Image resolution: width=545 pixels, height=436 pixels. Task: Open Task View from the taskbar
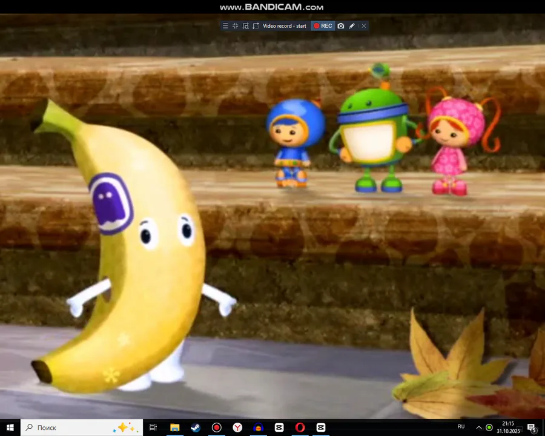pos(153,428)
